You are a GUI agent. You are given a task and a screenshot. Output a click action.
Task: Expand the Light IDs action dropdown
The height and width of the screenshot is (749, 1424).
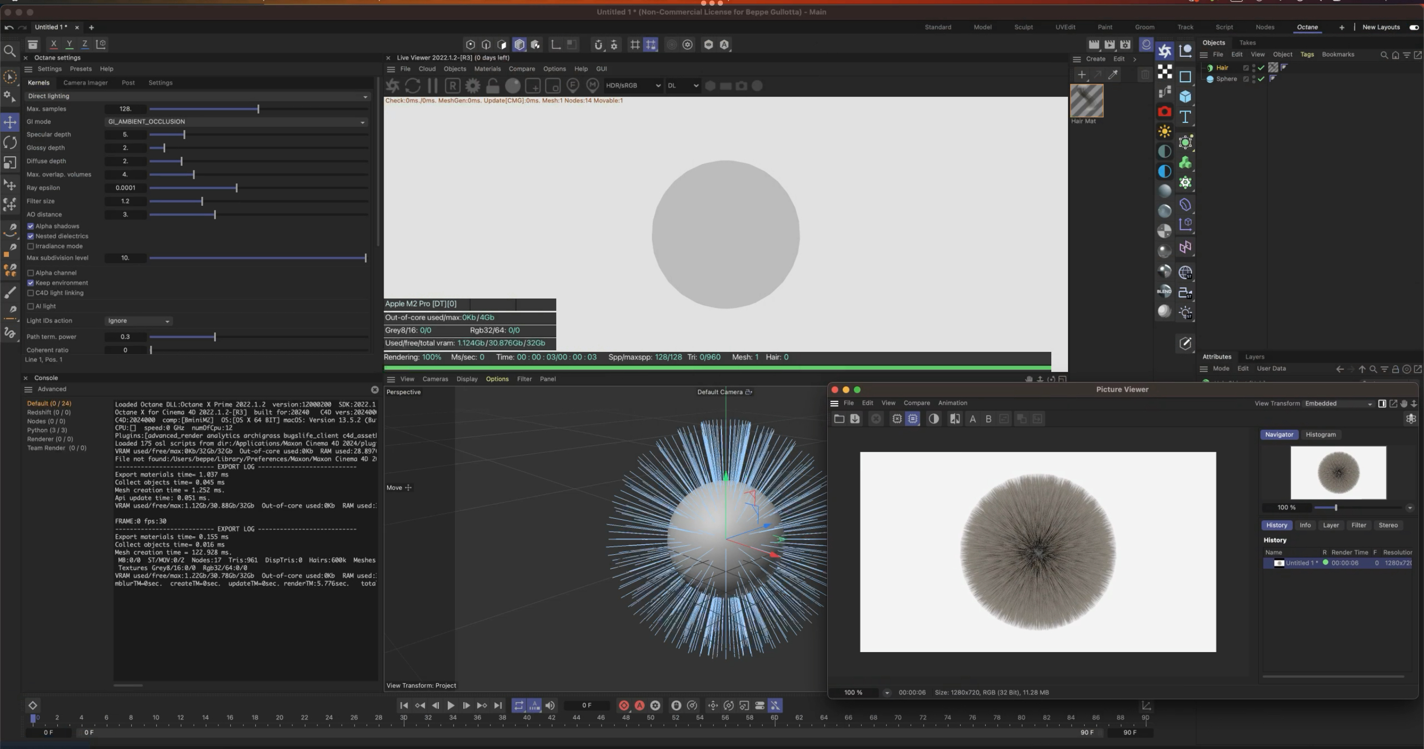click(138, 321)
